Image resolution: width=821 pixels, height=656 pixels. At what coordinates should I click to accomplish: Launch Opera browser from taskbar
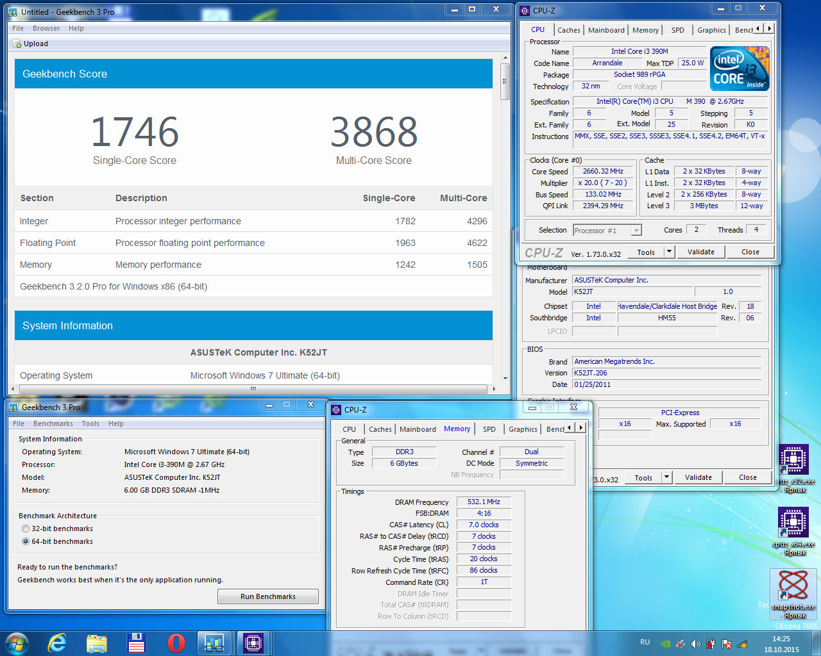(176, 643)
